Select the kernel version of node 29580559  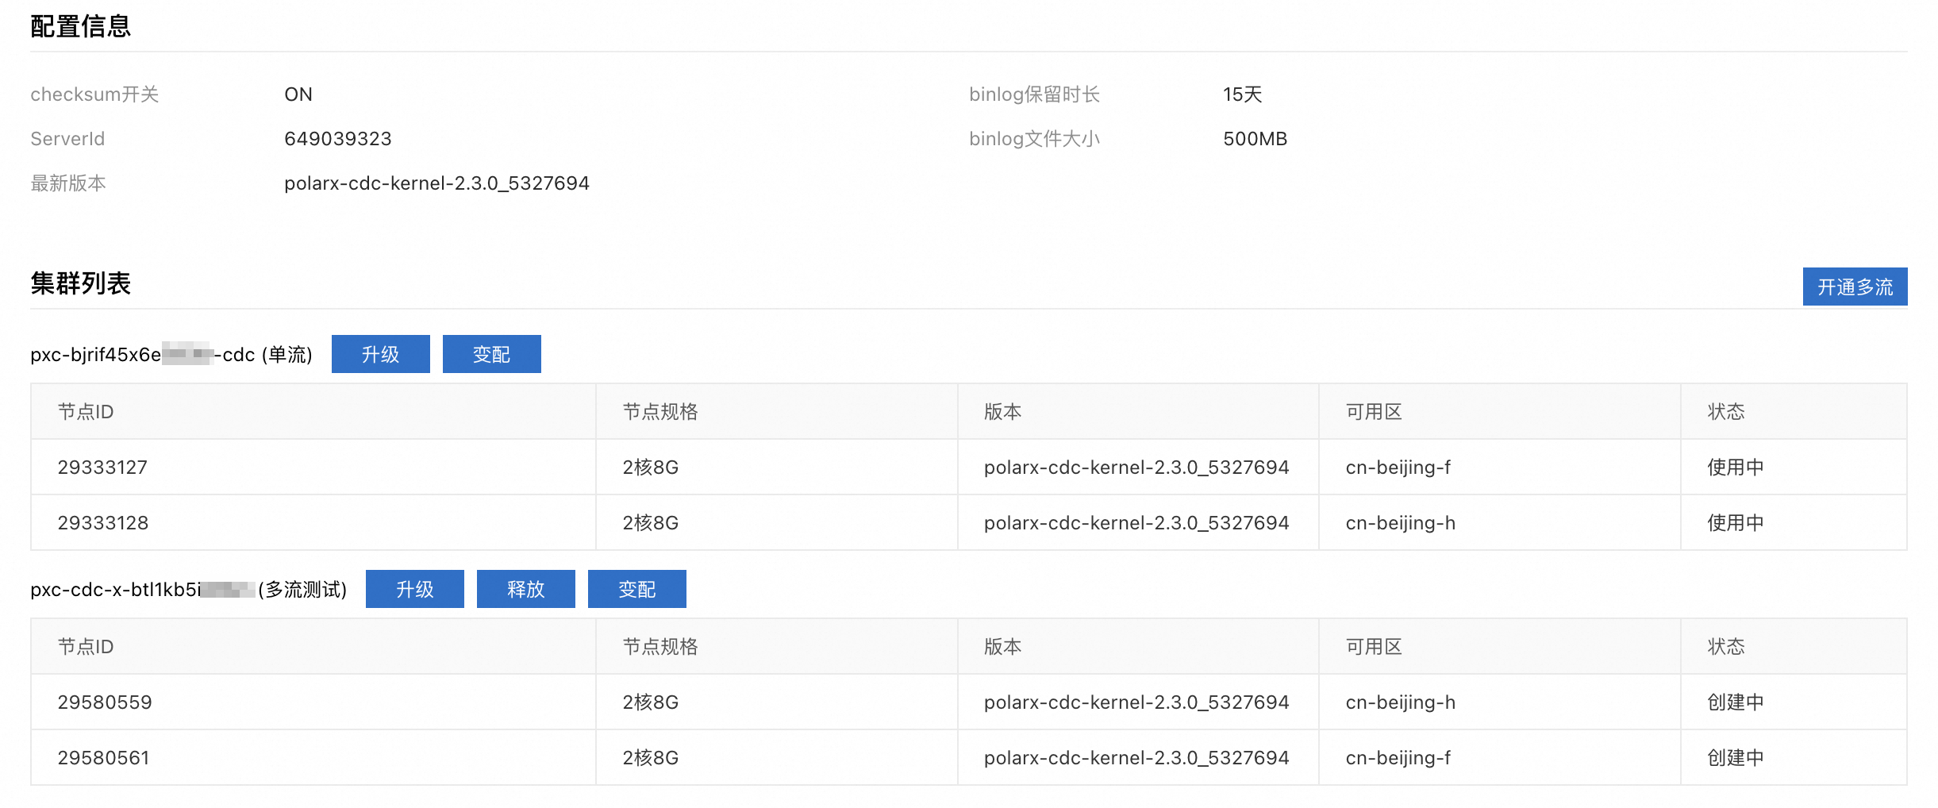1136,702
